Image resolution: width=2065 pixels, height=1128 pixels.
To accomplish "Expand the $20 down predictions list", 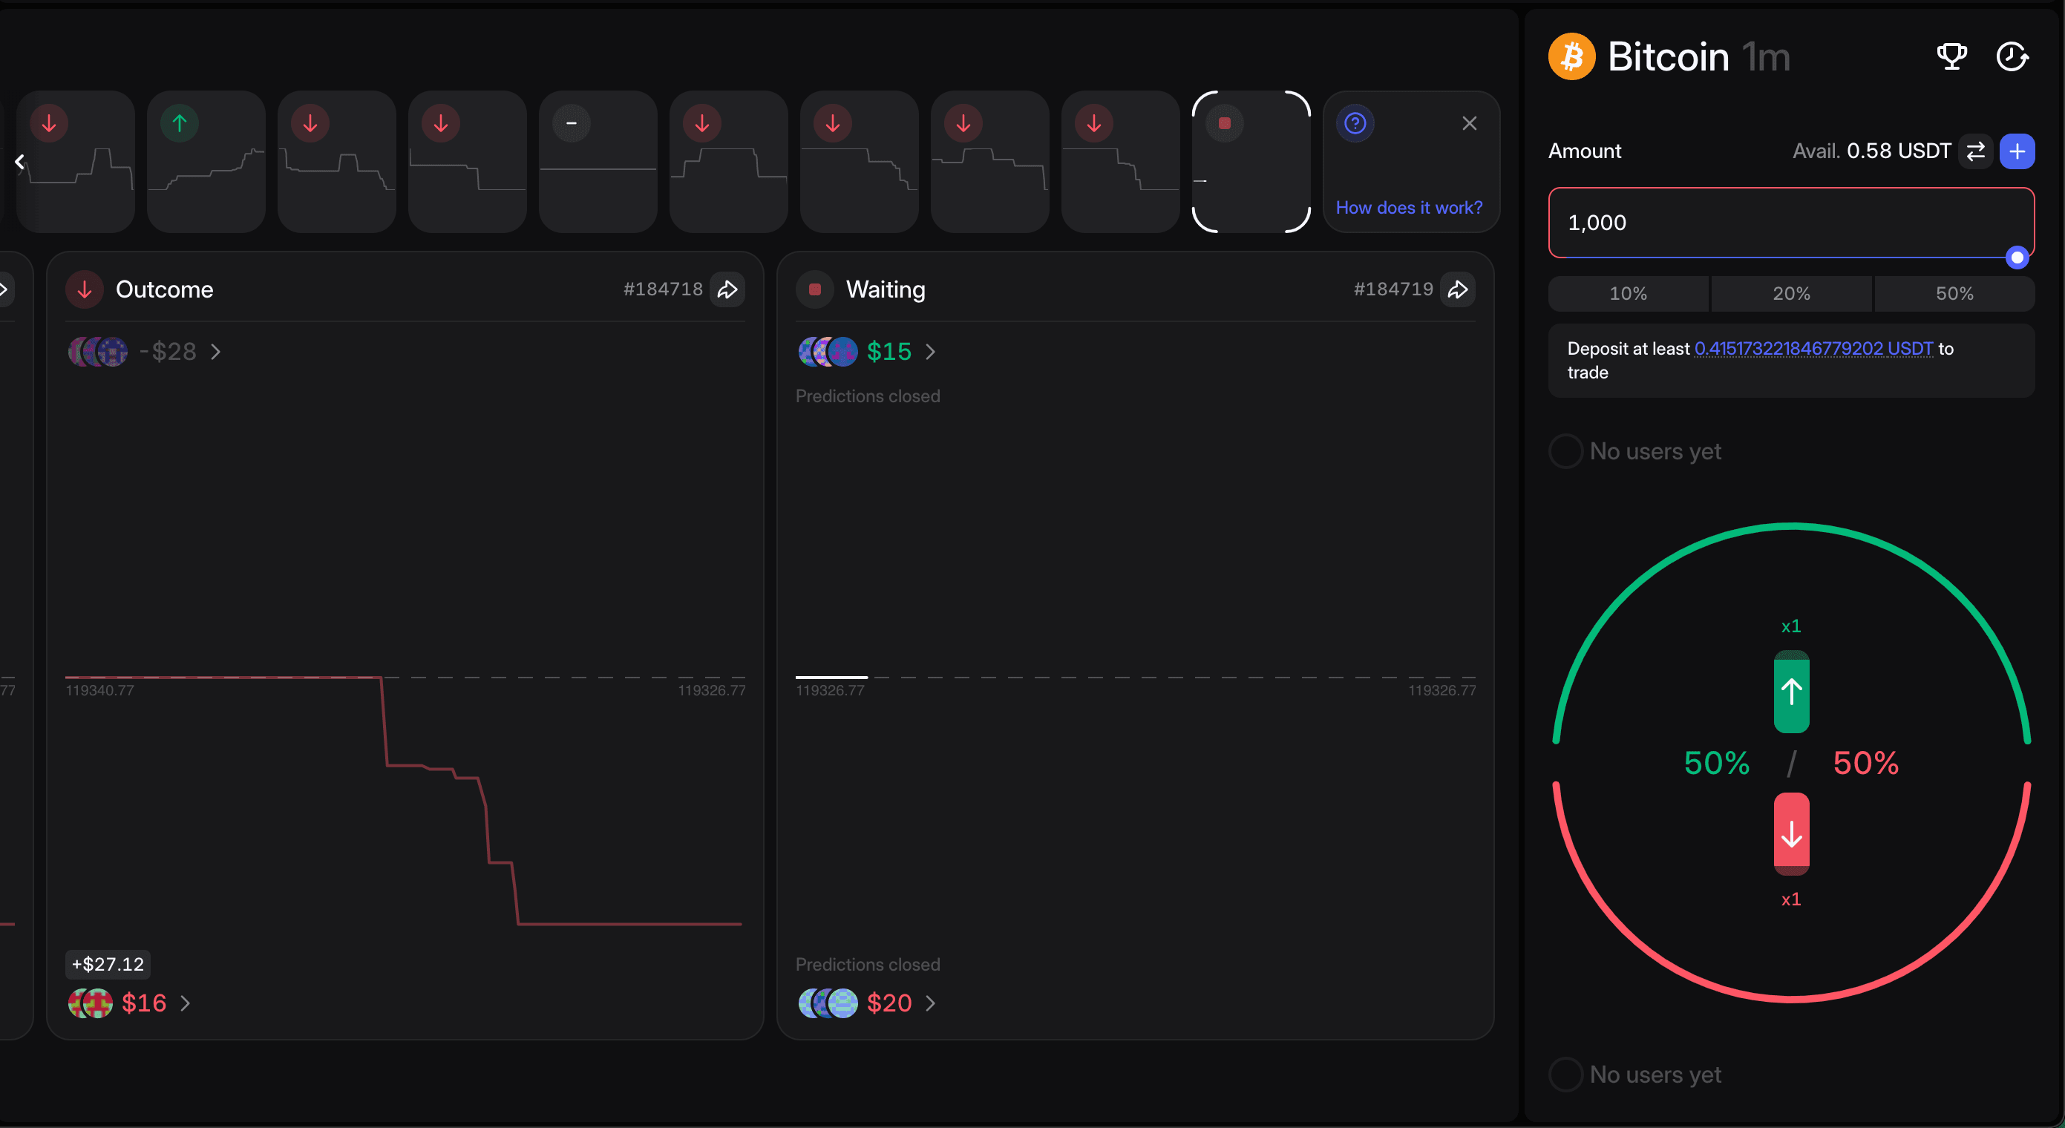I will (x=930, y=1003).
